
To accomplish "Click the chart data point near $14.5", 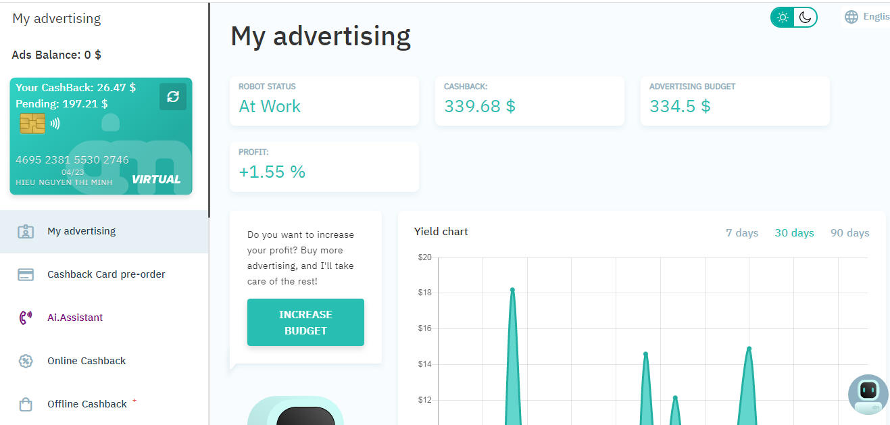I will point(645,354).
